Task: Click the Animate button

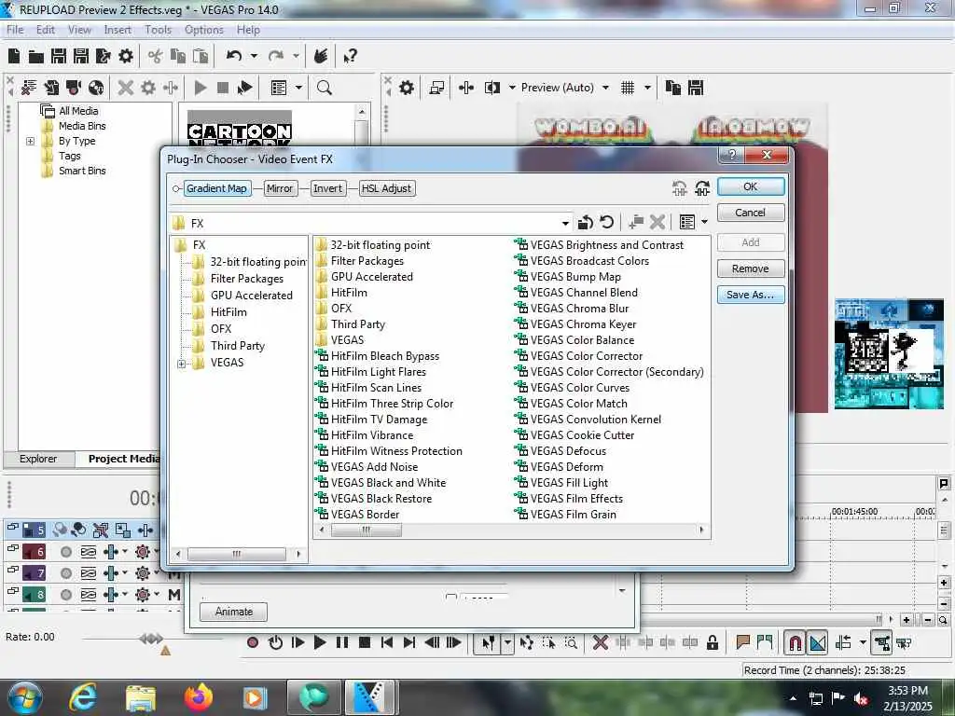Action: (234, 612)
